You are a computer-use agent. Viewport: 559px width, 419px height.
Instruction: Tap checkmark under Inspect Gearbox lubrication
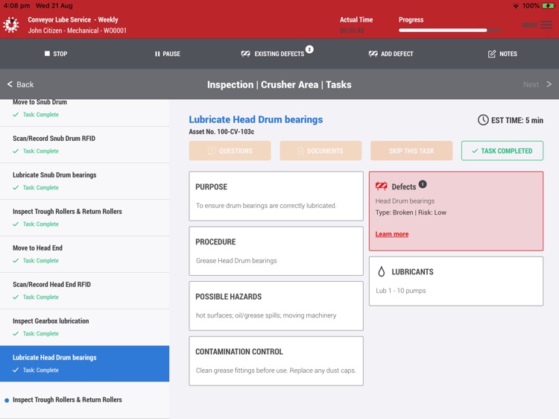pyautogui.click(x=16, y=334)
